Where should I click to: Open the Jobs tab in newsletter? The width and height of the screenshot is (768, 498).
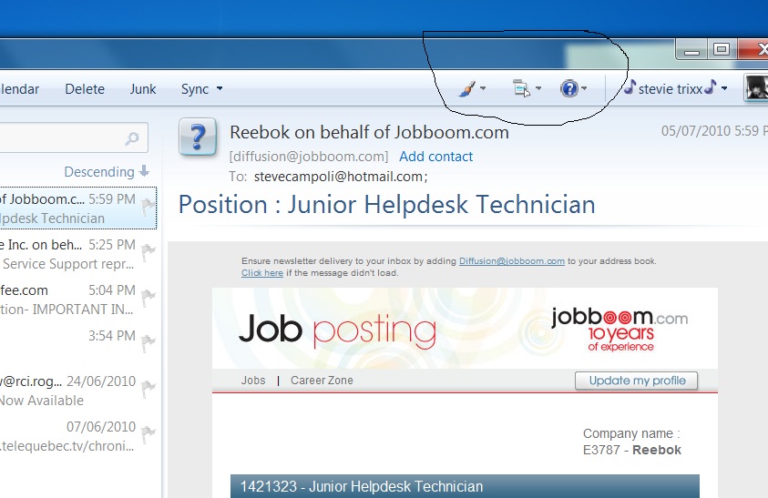pyautogui.click(x=253, y=381)
